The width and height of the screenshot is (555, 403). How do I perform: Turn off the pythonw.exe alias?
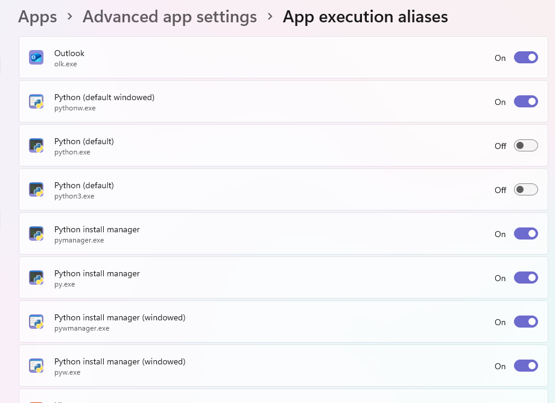pos(525,101)
